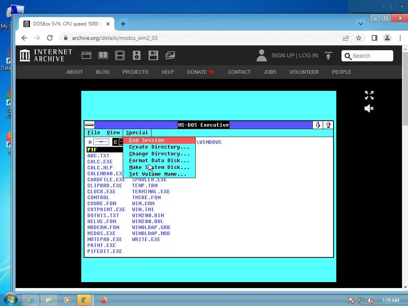Click the MS-DOS Executive minimize down arrow

pyautogui.click(x=318, y=125)
